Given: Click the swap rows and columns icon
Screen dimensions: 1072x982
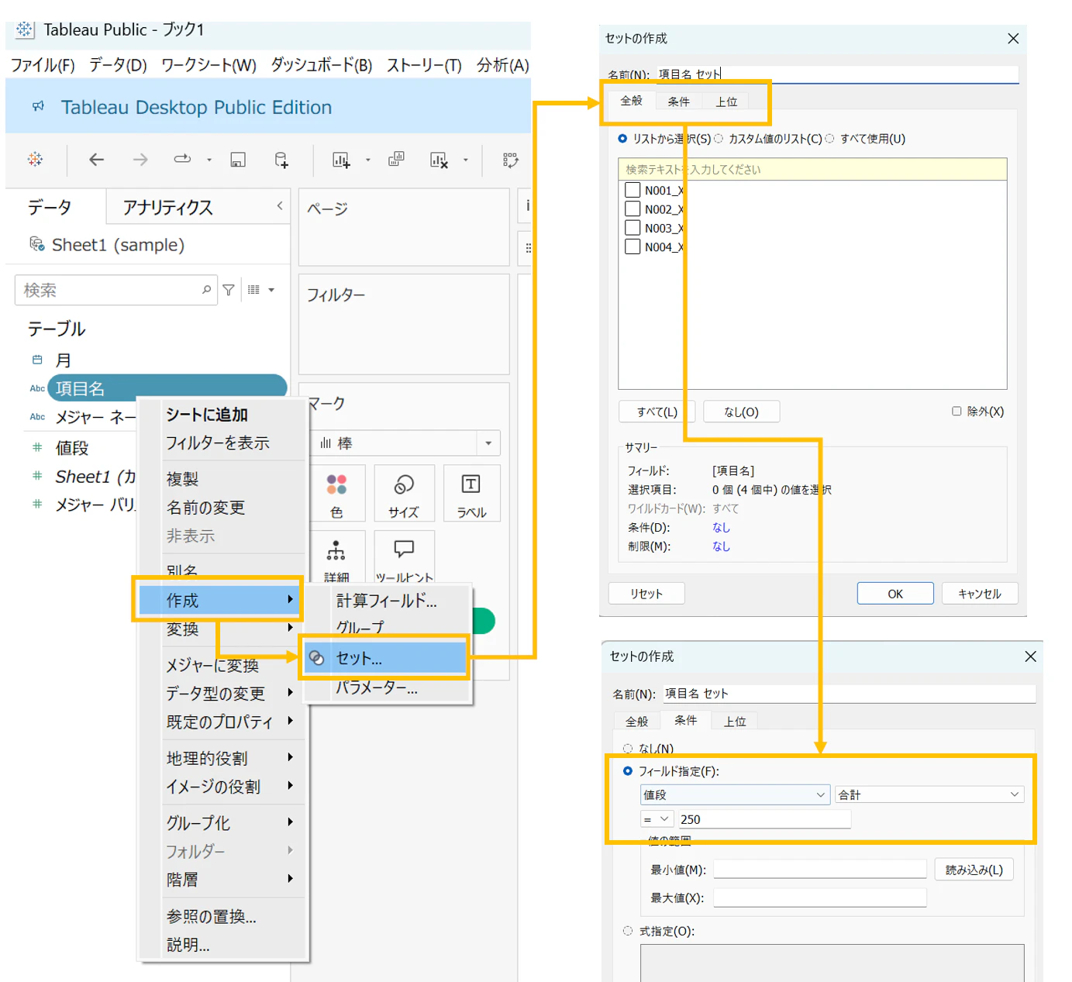Looking at the screenshot, I should [x=510, y=160].
